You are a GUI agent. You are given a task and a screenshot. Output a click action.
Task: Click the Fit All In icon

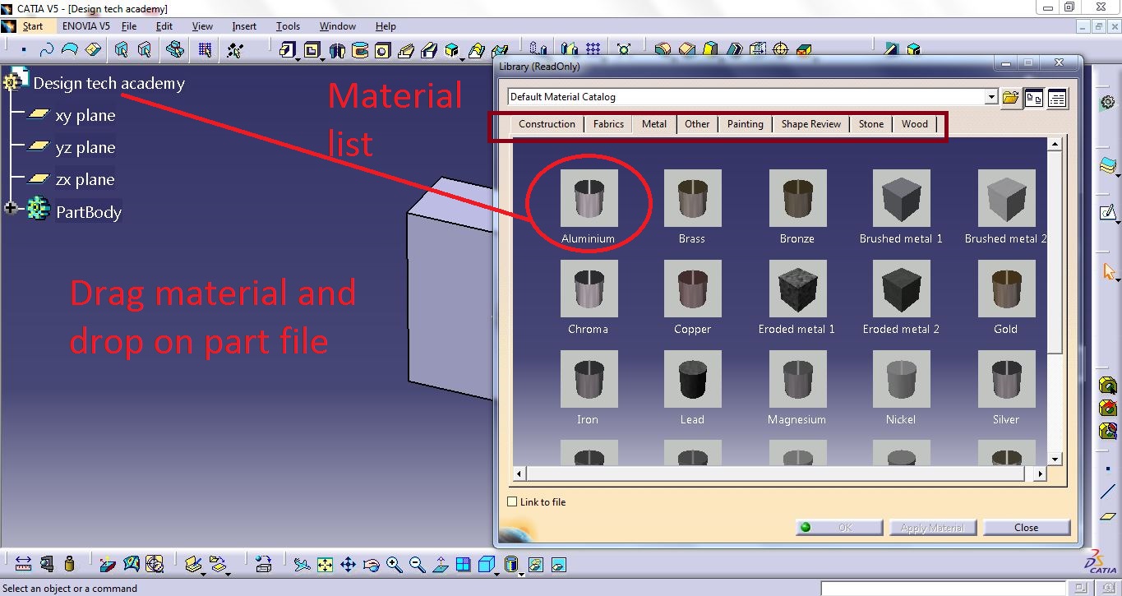325,566
